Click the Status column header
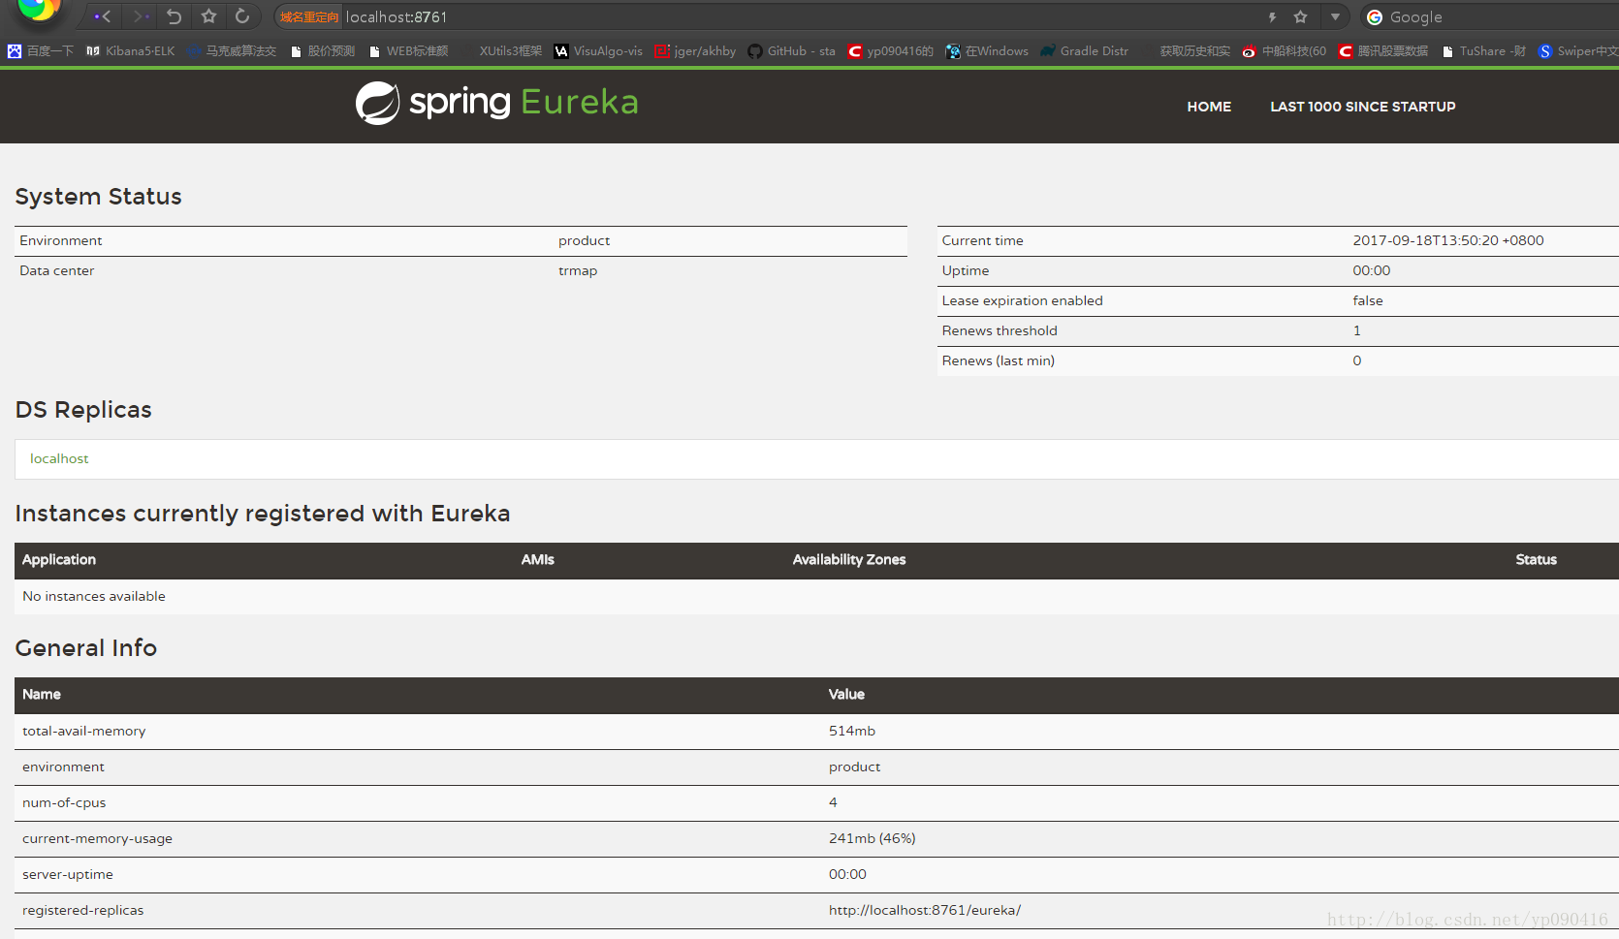Viewport: 1619px width, 939px height. [x=1537, y=560]
